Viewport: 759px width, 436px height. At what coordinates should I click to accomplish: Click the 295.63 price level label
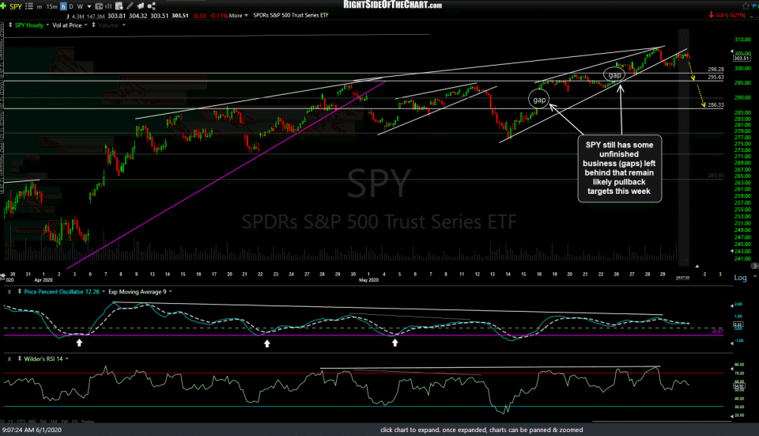coord(716,77)
